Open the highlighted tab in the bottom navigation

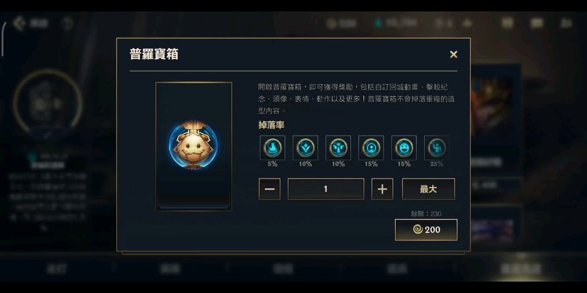521,268
